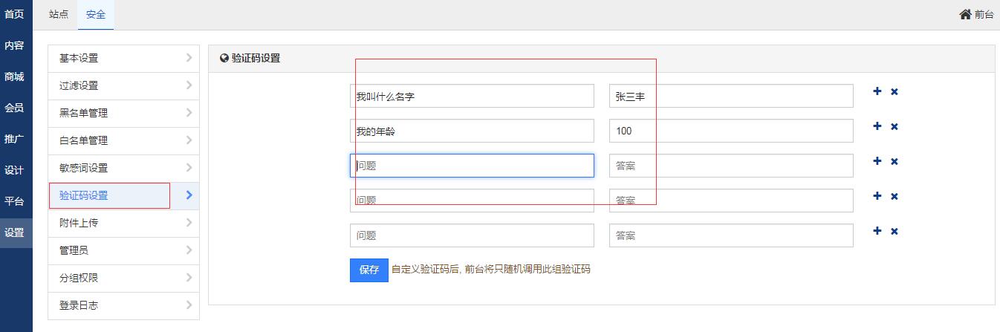Go to 设计 in the left navigation bar
Screen dimensions: 1000x332
[14, 170]
